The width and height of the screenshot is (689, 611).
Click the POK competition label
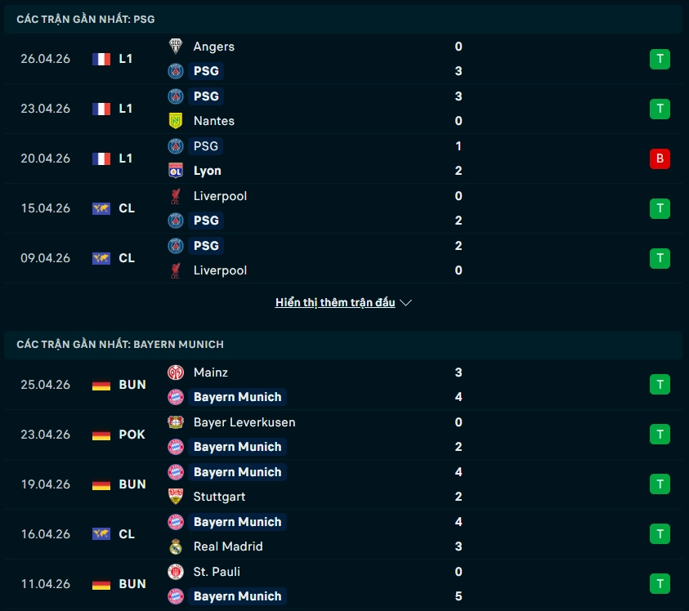132,435
